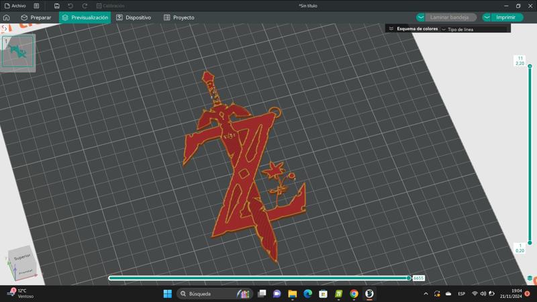Open the green app taskbar icon
This screenshot has width=537, height=302.
click(338, 293)
